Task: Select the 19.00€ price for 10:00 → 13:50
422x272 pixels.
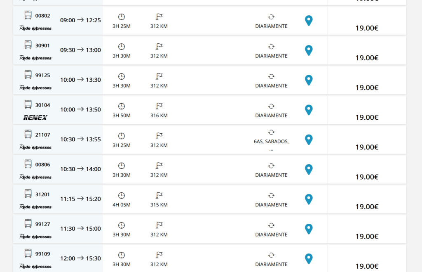Action: pyautogui.click(x=367, y=117)
